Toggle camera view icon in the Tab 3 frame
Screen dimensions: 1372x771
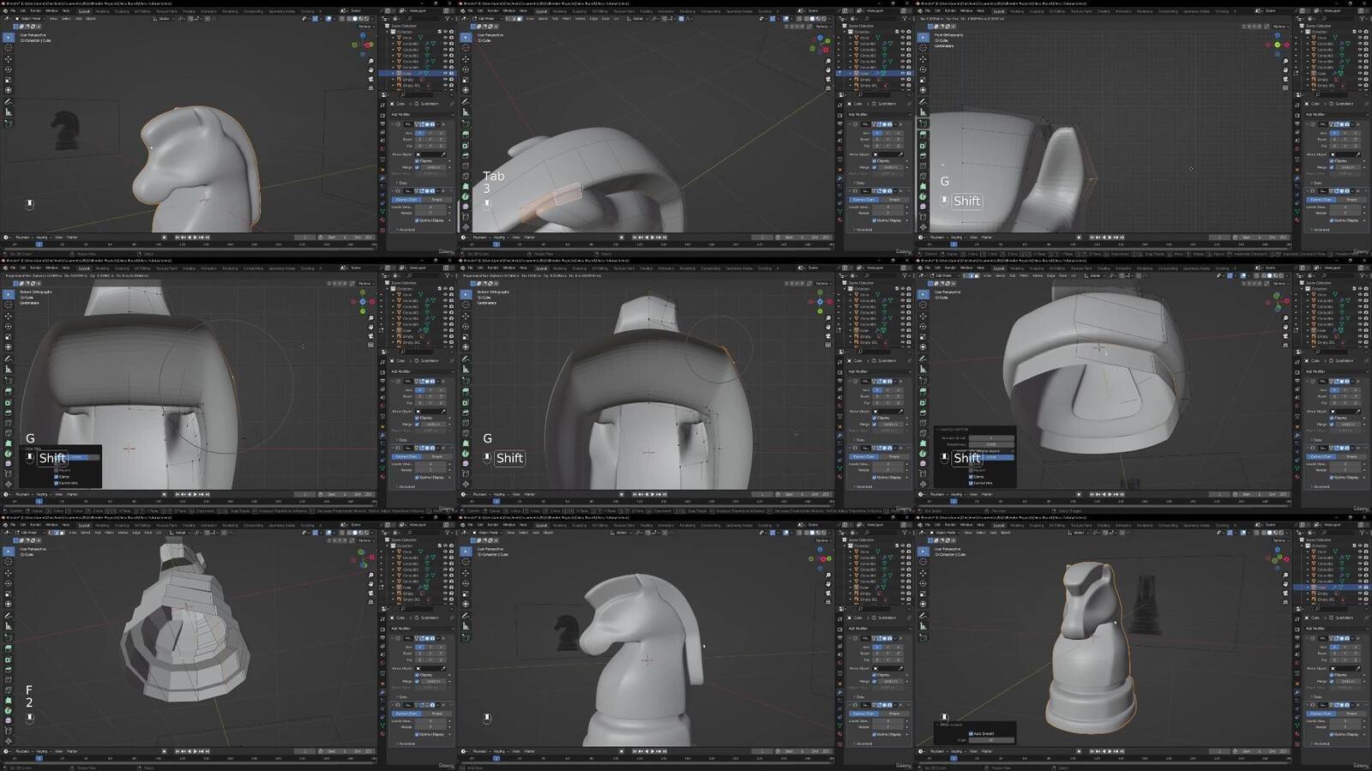828,79
